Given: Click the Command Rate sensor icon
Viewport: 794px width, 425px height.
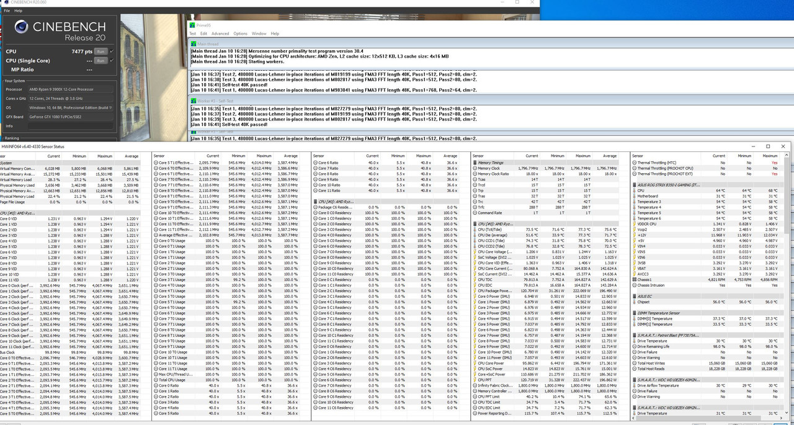Looking at the screenshot, I should point(475,213).
